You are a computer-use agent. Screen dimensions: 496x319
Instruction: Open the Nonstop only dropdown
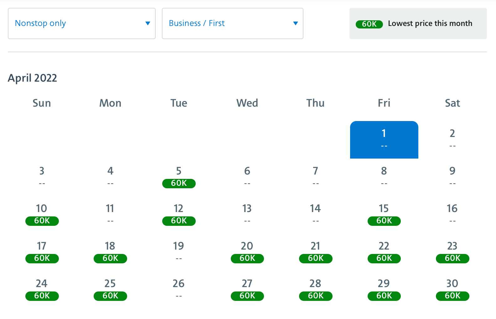pos(82,23)
